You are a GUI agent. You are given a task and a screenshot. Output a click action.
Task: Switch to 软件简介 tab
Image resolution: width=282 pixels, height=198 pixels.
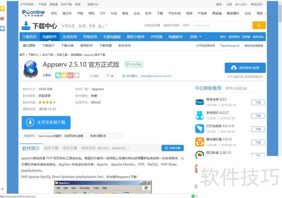(x=31, y=148)
